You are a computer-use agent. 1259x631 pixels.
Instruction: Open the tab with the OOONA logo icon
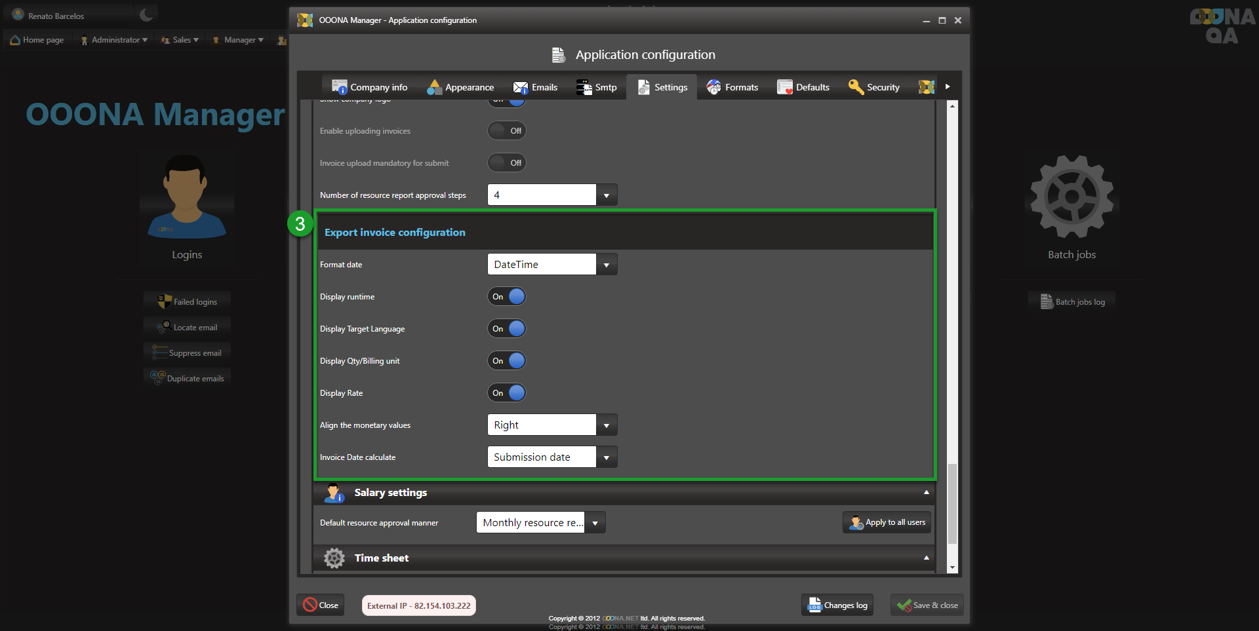click(927, 87)
